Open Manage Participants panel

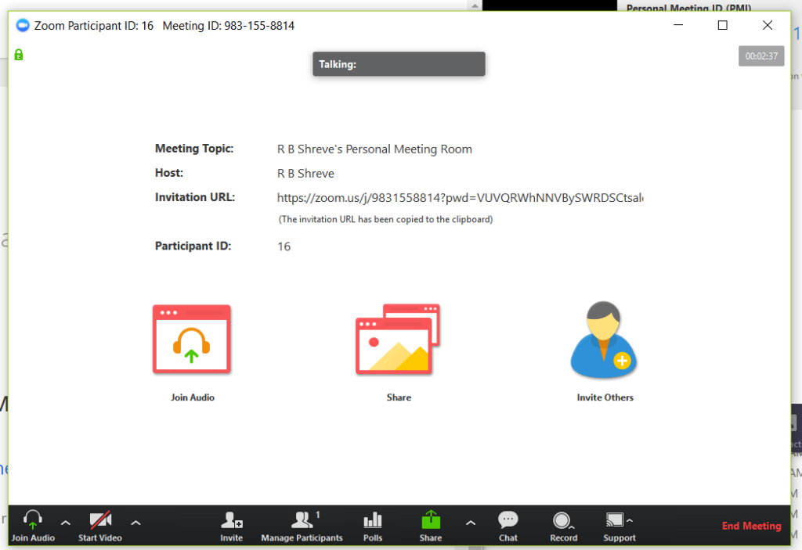point(302,526)
